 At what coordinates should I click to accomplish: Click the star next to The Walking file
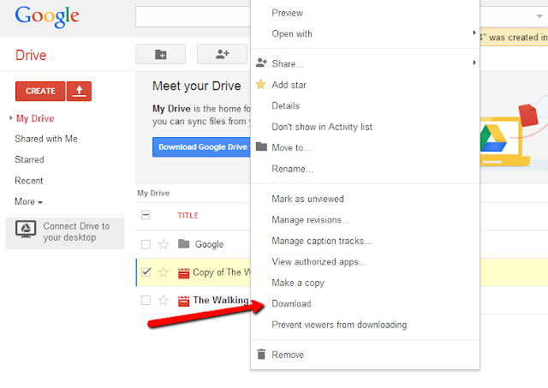tap(164, 300)
